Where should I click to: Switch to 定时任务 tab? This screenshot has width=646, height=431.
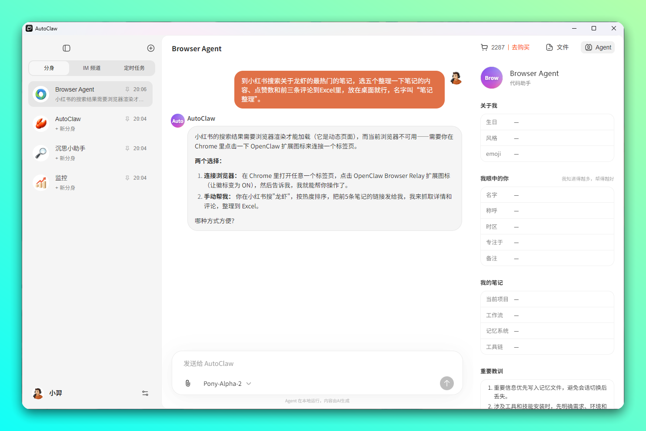[x=134, y=68]
